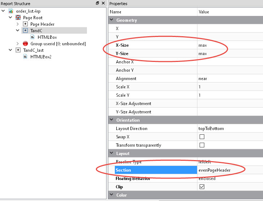Expand the Group userid tree node
This screenshot has width=263, height=201.
pyautogui.click(x=18, y=43)
